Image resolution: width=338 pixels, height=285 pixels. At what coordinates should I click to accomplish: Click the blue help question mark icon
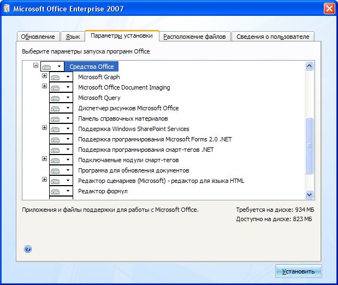(28, 249)
